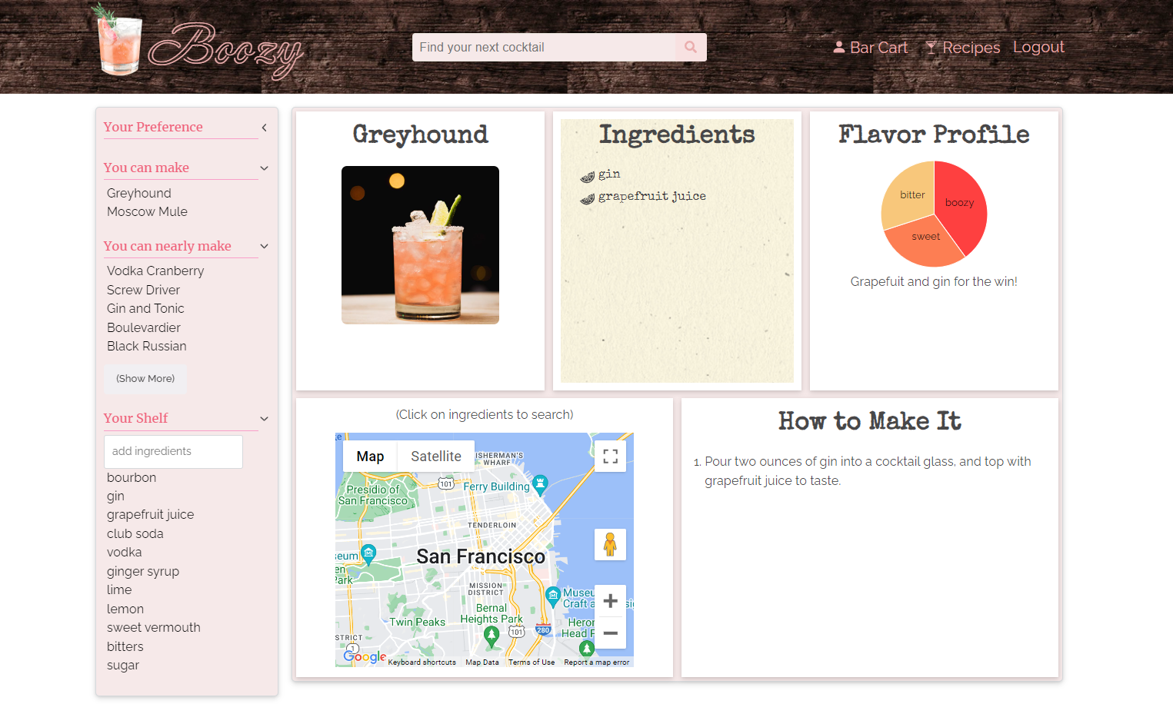Click the citrus icon beside grapefruit juice
The height and width of the screenshot is (704, 1173).
[588, 199]
